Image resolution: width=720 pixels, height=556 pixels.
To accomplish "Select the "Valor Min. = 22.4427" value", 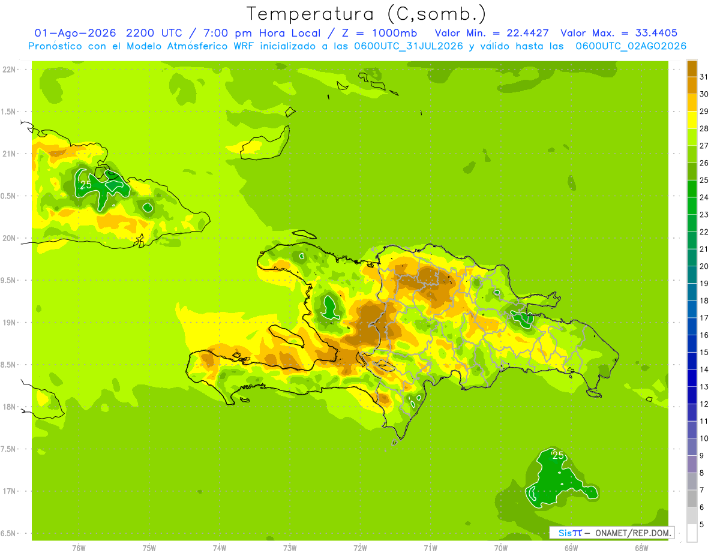I will 492,33.
